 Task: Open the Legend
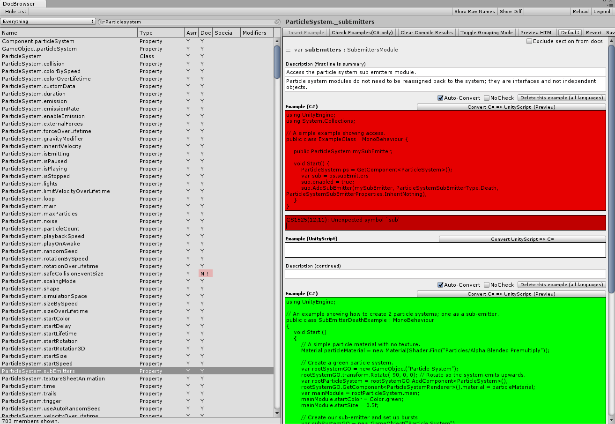point(602,12)
